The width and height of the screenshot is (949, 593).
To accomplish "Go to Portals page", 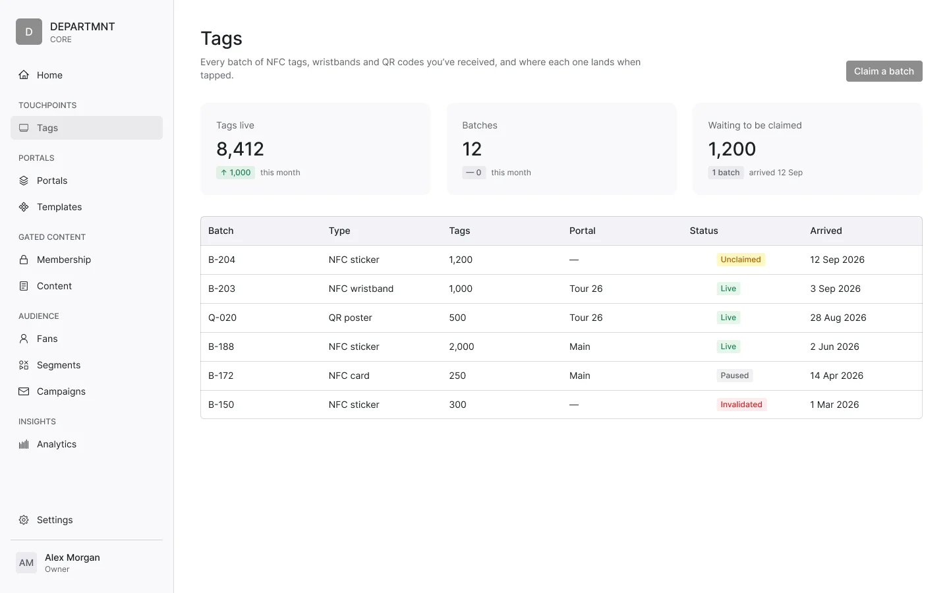I will tap(86, 181).
